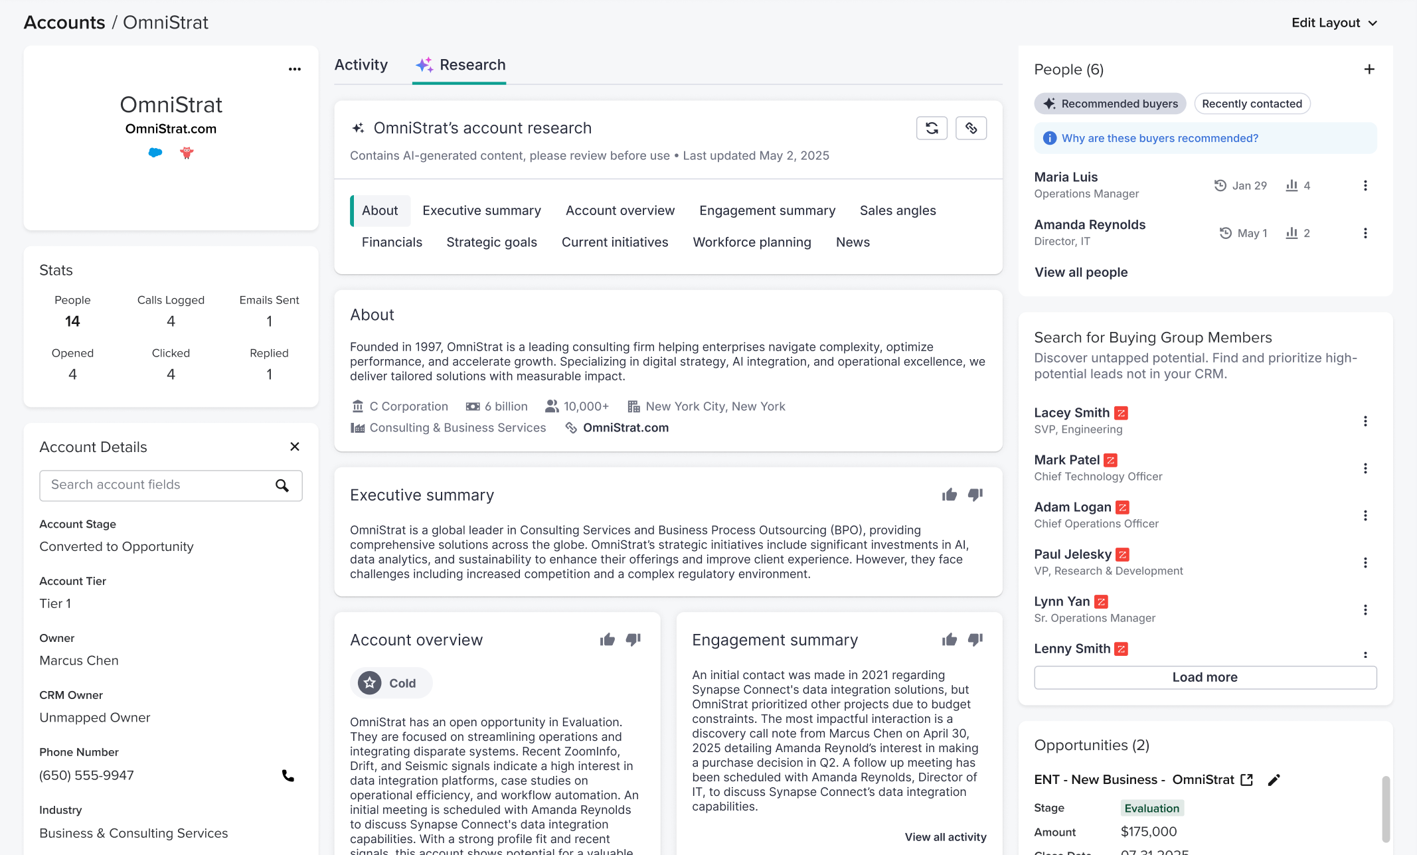
Task: Jump to Workforce planning section
Action: click(x=752, y=242)
